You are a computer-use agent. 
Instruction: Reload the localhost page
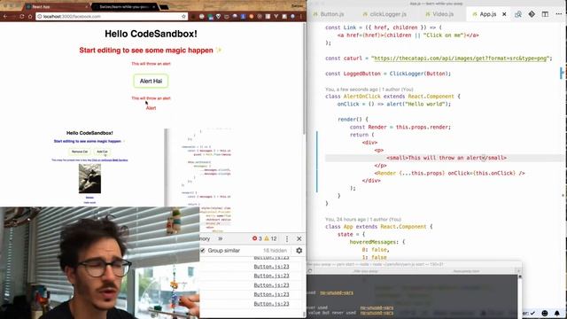(x=22, y=16)
